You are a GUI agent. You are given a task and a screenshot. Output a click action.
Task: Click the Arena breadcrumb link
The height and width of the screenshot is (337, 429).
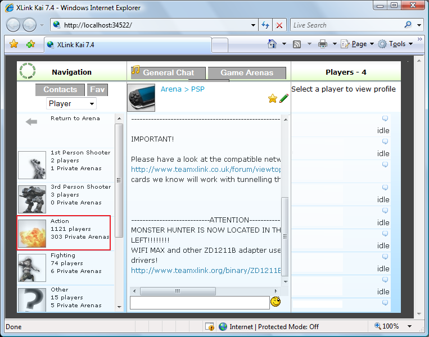(x=171, y=89)
